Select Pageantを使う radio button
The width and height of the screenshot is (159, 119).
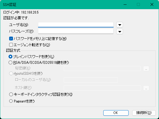click(11, 101)
